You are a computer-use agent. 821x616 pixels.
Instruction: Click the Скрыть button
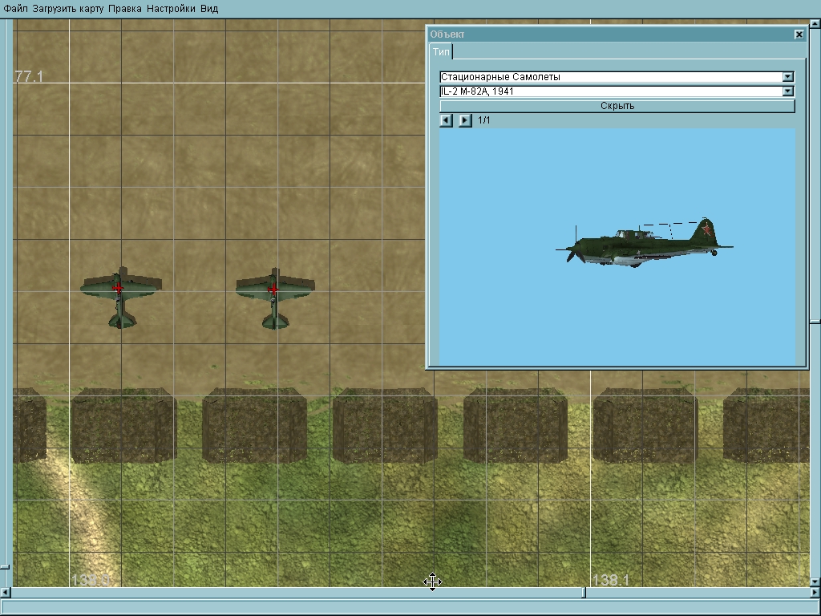click(x=617, y=106)
